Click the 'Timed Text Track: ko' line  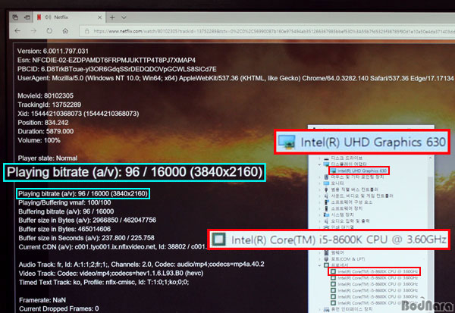pos(104,282)
